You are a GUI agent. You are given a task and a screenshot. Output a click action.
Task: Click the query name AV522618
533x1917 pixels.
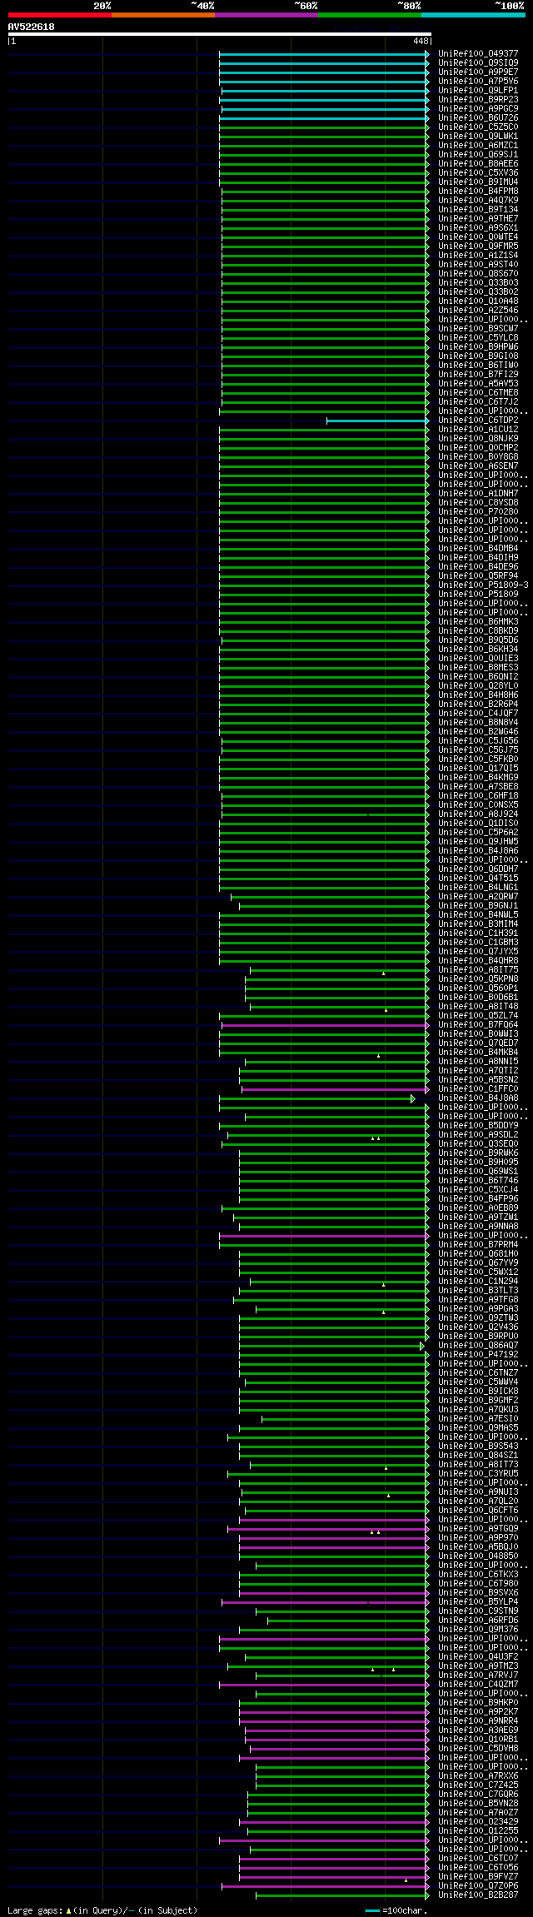click(x=31, y=27)
